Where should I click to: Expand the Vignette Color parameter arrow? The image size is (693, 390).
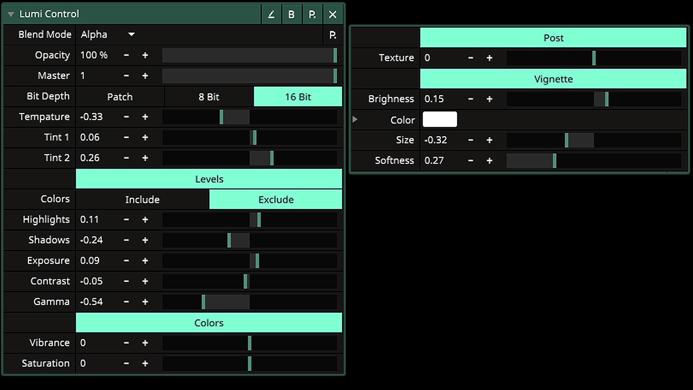tap(355, 119)
